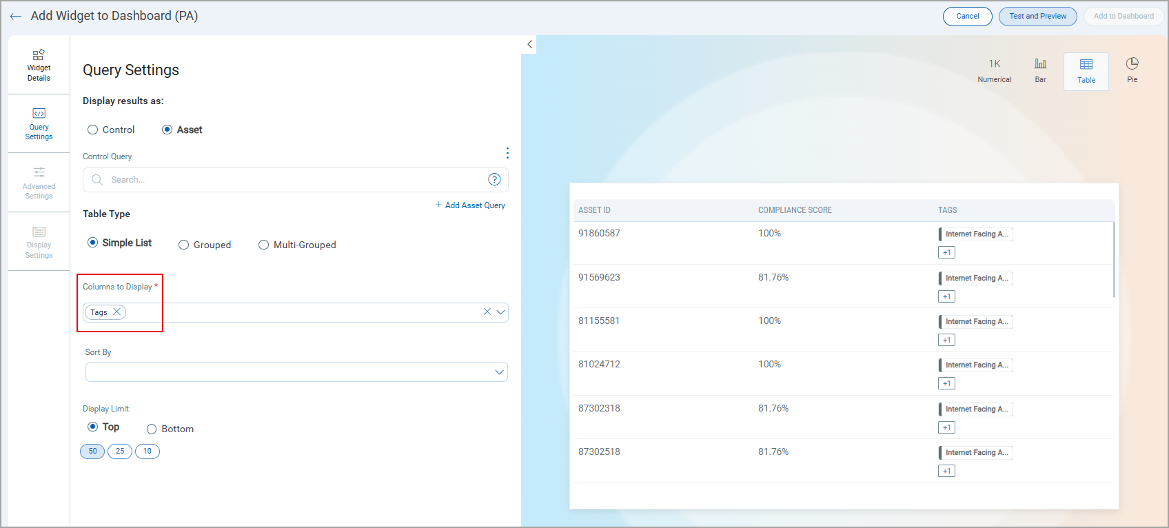Open the Widget Details sidebar section
This screenshot has height=528, width=1169.
coord(39,65)
